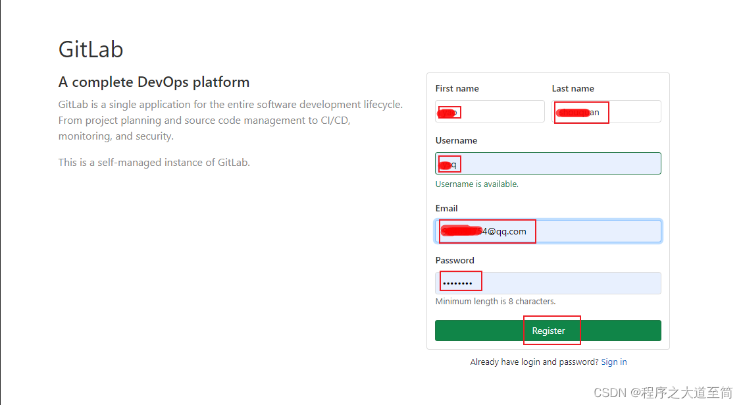
Task: Click 'This is a self-managed instance of GitLab.' text
Action: tap(154, 162)
